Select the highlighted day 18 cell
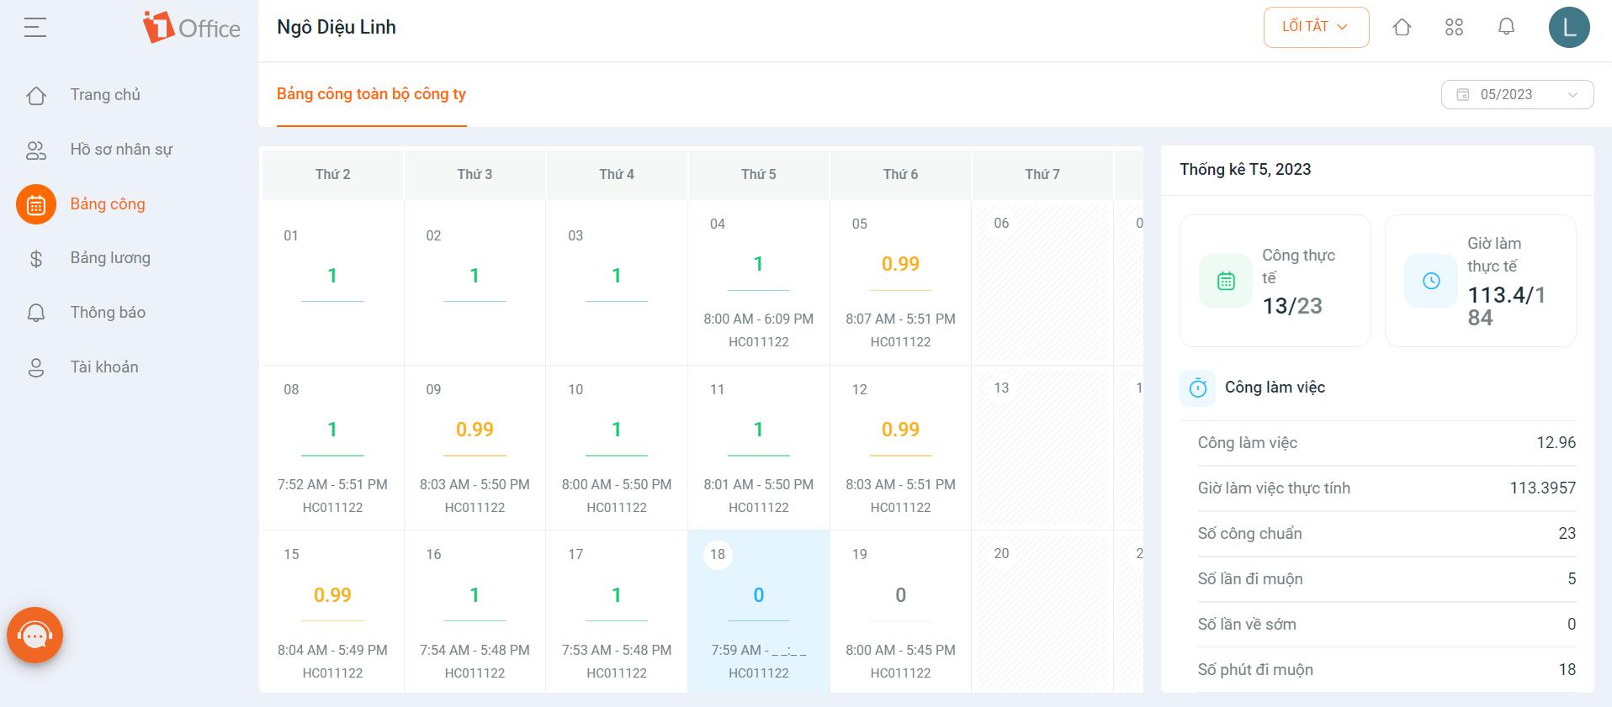Screen dimensions: 1612x707 pyautogui.click(x=758, y=611)
